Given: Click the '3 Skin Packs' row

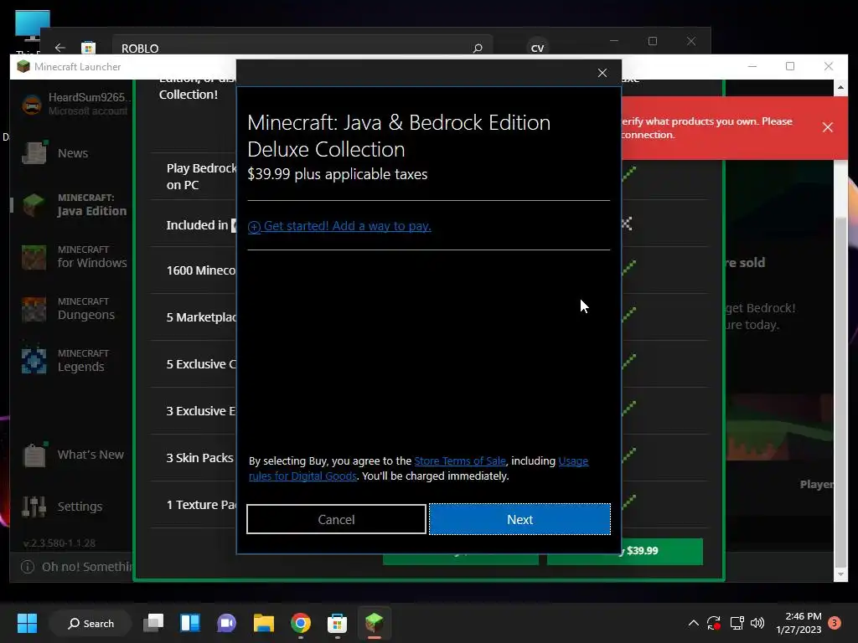Looking at the screenshot, I should (x=199, y=458).
